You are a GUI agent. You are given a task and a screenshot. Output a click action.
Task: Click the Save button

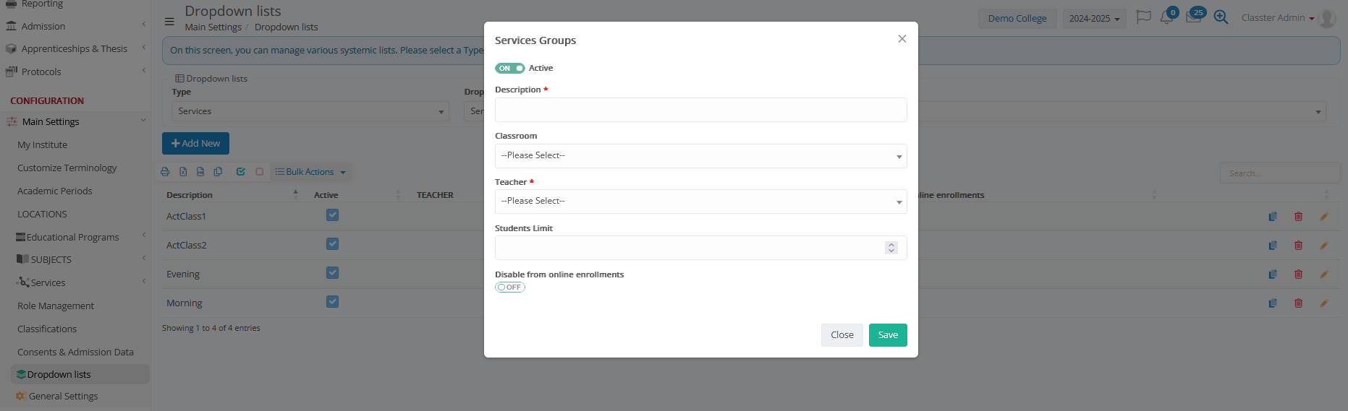tap(887, 335)
